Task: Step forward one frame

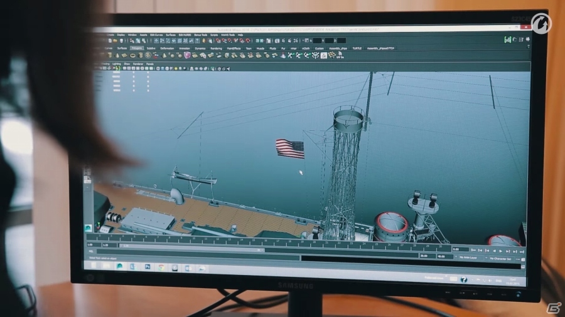Action: pos(515,252)
